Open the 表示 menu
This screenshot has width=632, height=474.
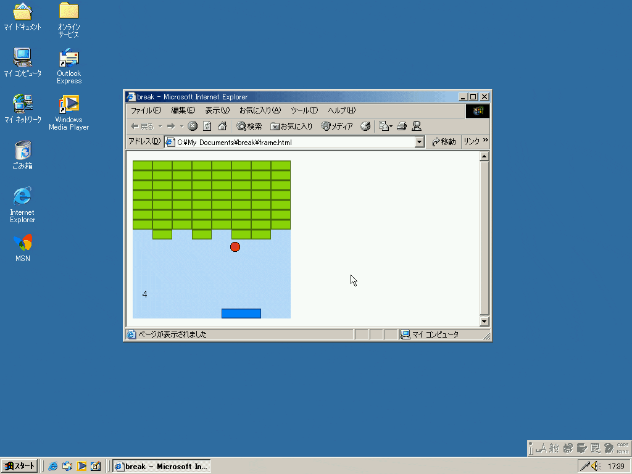[216, 110]
